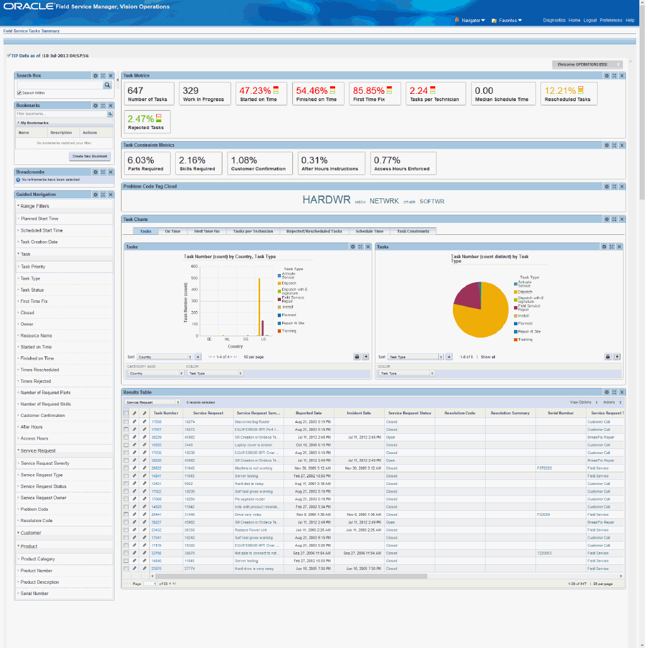
Task: Check the row for task 38229
Action: tap(126, 437)
